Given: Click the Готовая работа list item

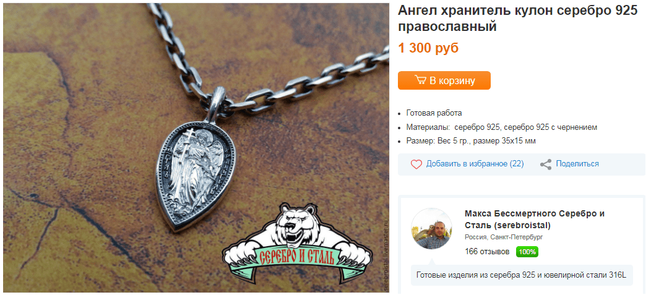Looking at the screenshot, I should 434,113.
